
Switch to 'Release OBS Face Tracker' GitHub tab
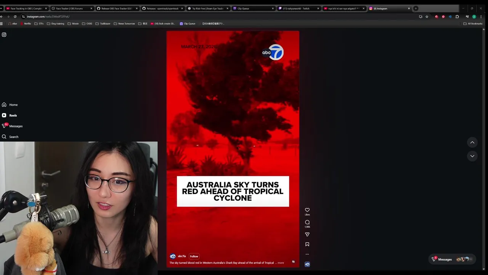click(117, 8)
